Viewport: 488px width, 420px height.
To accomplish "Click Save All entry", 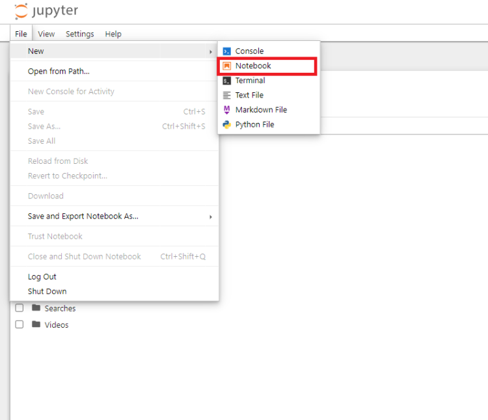I will point(115,141).
